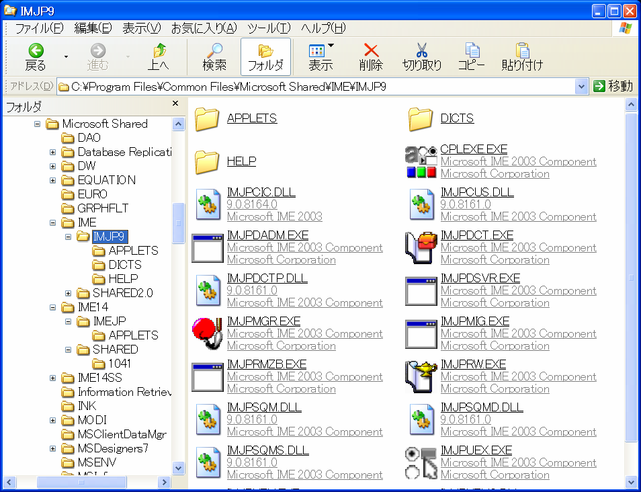Viewport: 641px width, 492px height.
Task: Click the IMJPRW.EXE lamp icon
Action: (421, 376)
